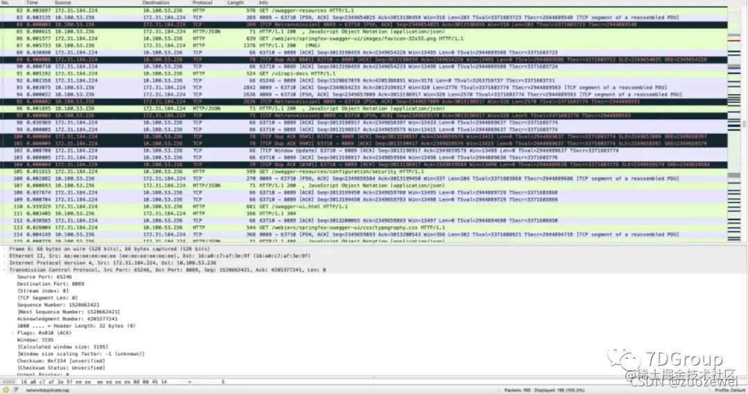This screenshot has width=748, height=394.
Task: Select packet 84 TCP Retransmission row
Action: point(364,24)
